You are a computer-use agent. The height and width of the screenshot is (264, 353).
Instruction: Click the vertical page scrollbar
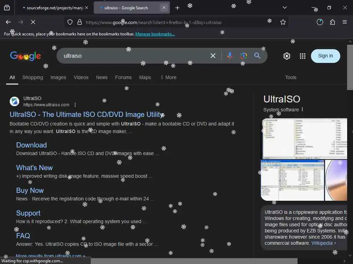coord(350,67)
